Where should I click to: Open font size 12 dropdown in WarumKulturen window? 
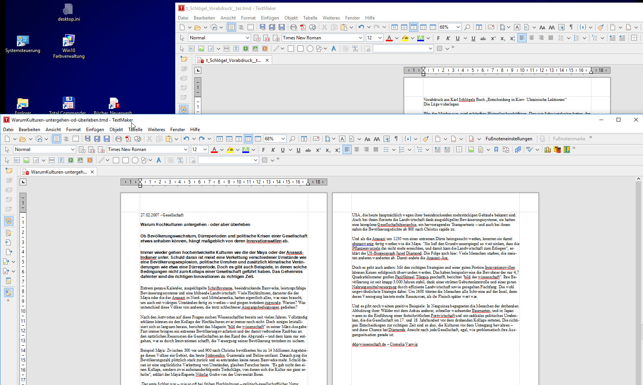tap(205, 149)
